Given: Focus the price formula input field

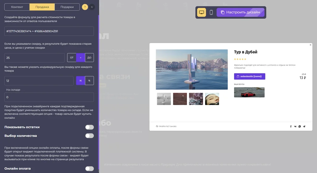Looking at the screenshot, I should 49,31.
